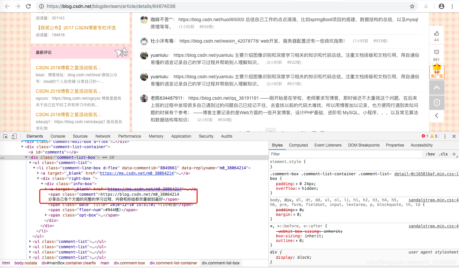Image resolution: width=459 pixels, height=268 pixels.
Task: Open link 【获奖公布】2017 CSDN博客专栏评选
Action: [x=76, y=28]
